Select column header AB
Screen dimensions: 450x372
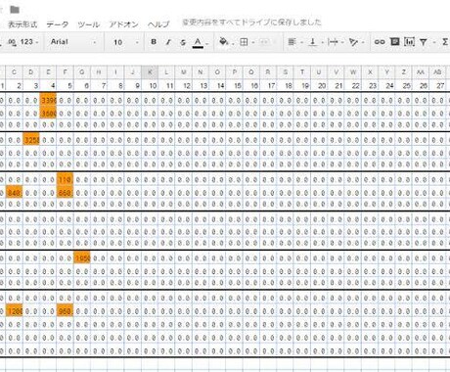pyautogui.click(x=437, y=72)
